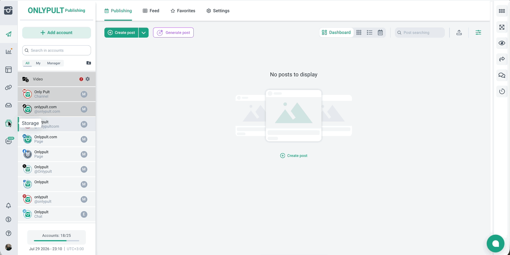Click the Add account button

pos(57,33)
